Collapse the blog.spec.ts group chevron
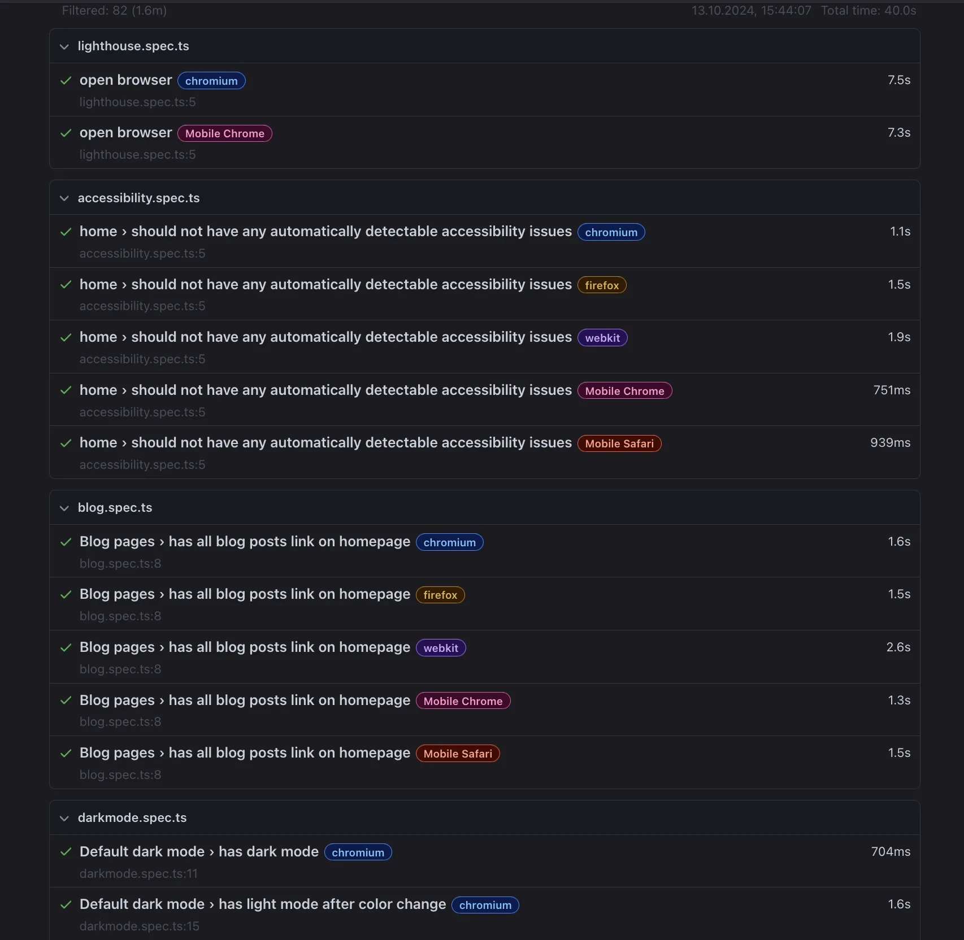964x940 pixels. 64,508
